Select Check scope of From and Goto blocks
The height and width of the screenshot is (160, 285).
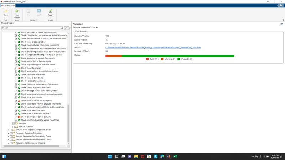[36, 114]
